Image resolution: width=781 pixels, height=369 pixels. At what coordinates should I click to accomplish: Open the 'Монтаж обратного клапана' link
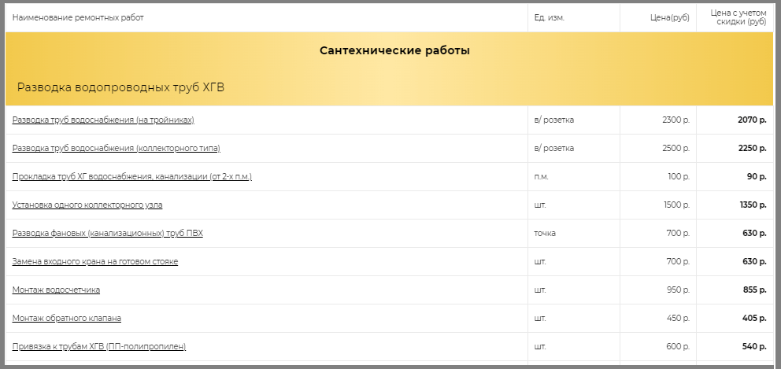tap(67, 318)
